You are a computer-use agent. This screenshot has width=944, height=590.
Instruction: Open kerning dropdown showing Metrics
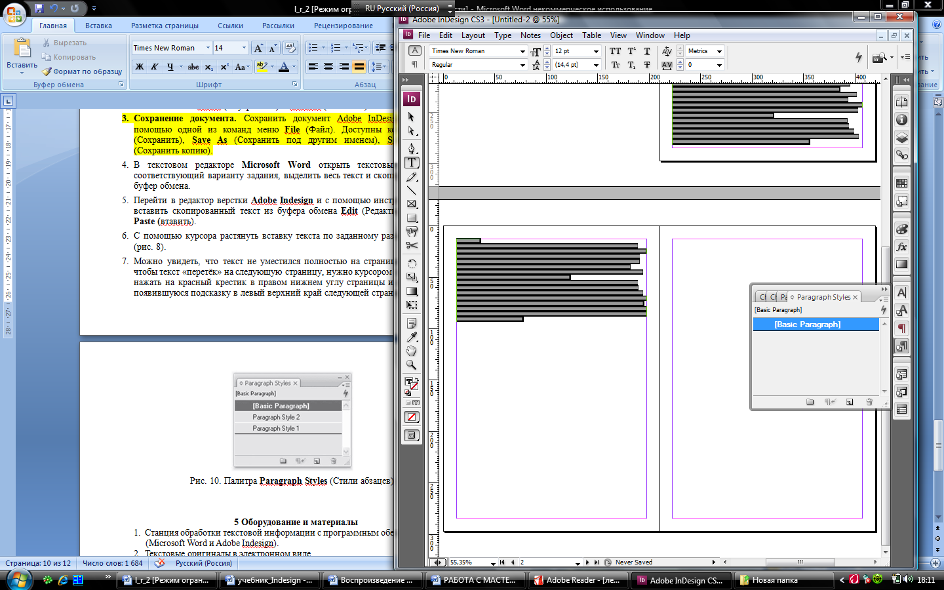pos(719,51)
